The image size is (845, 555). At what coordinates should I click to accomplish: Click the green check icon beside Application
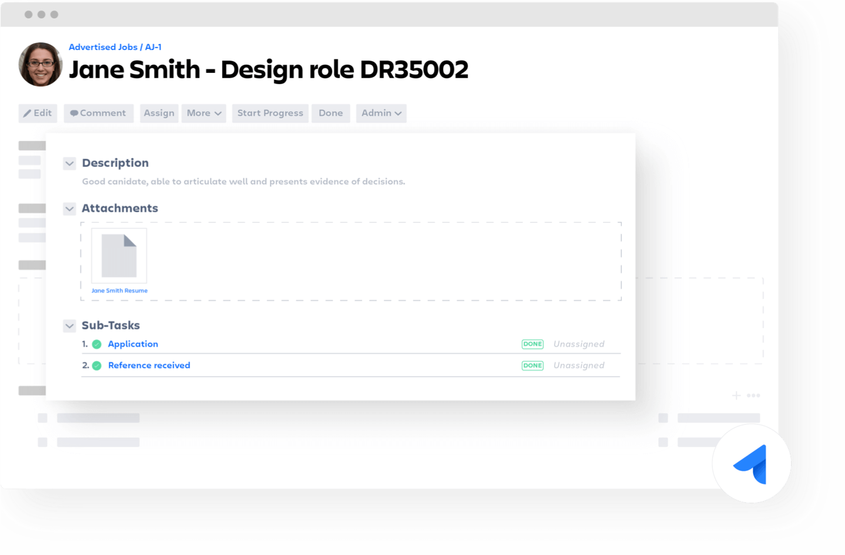point(96,344)
